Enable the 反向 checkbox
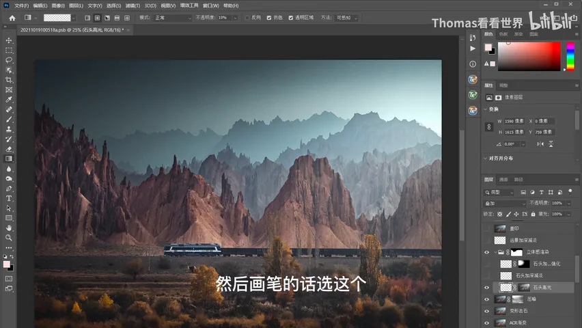 click(247, 18)
